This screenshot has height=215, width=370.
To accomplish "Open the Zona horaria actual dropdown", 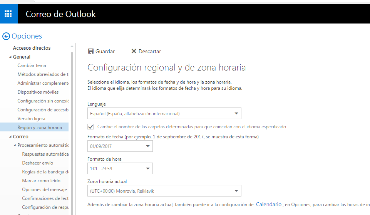I will pyautogui.click(x=164, y=191).
